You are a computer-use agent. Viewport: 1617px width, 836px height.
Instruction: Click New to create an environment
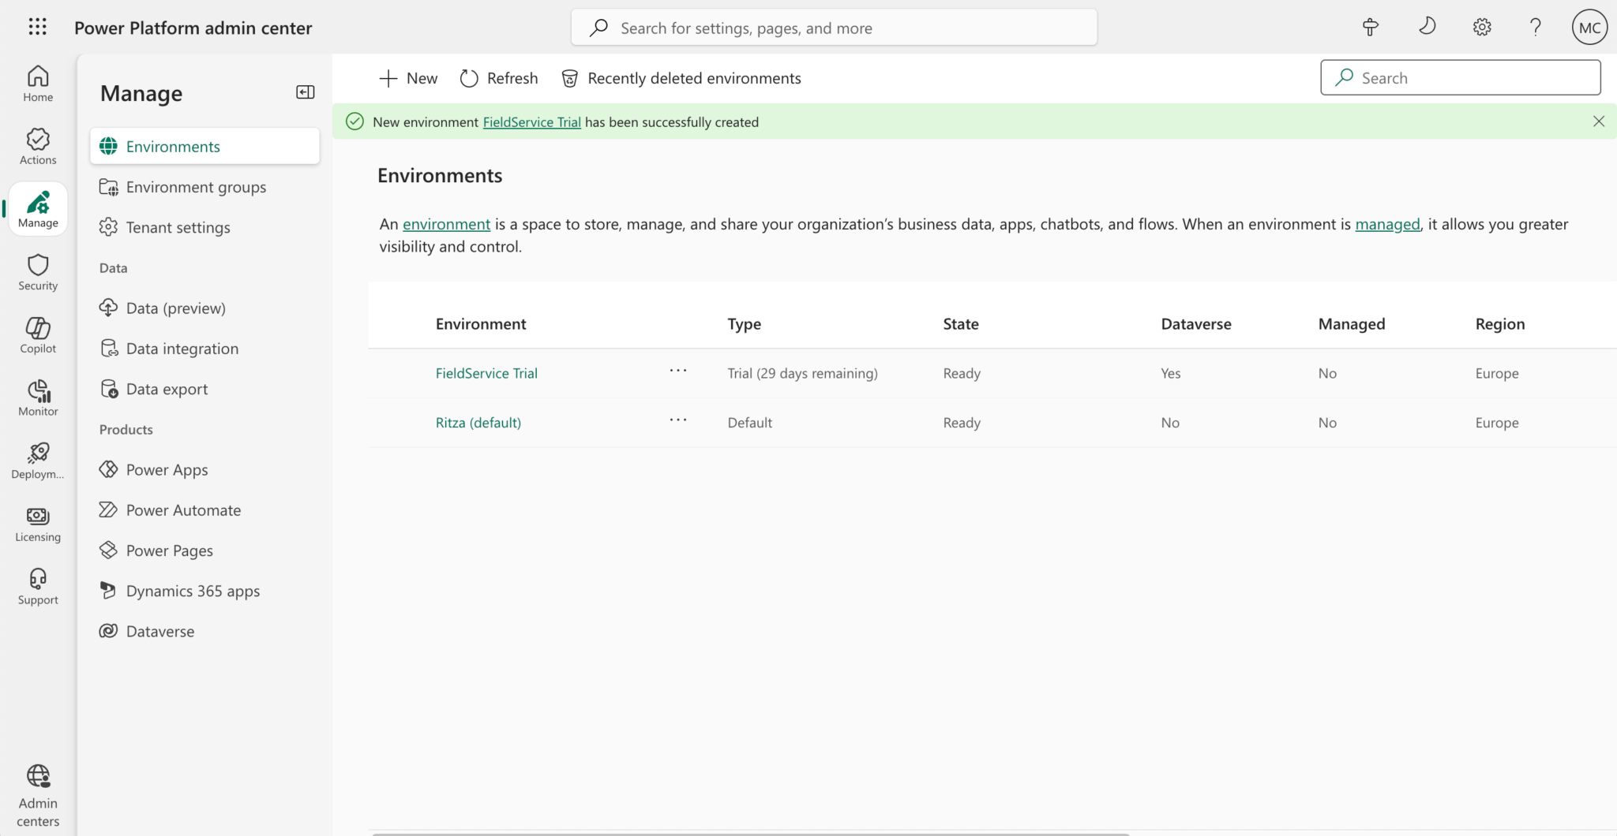click(408, 78)
